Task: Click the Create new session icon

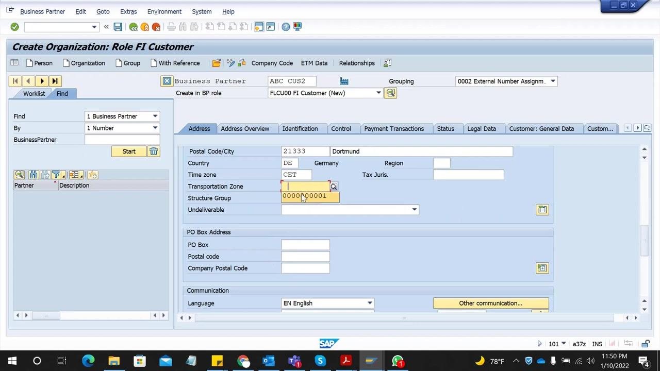Action: click(259, 27)
